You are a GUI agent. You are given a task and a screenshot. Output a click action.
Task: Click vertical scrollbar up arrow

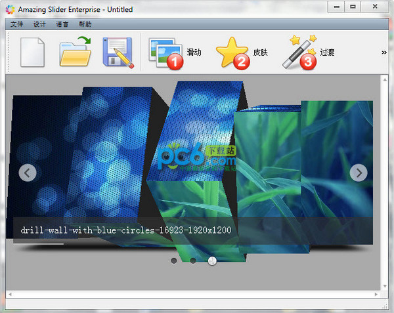click(385, 79)
